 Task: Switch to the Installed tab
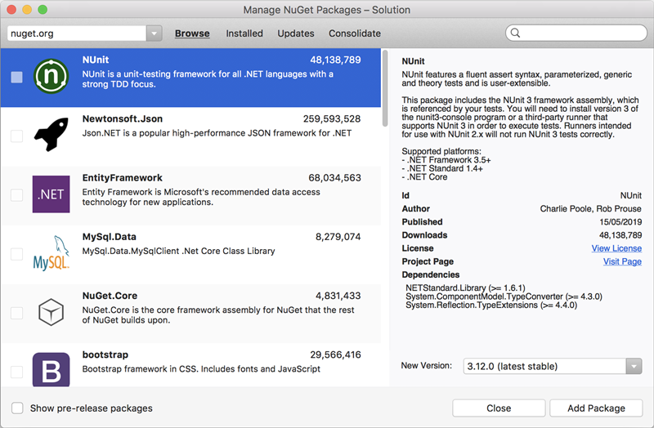pos(244,33)
